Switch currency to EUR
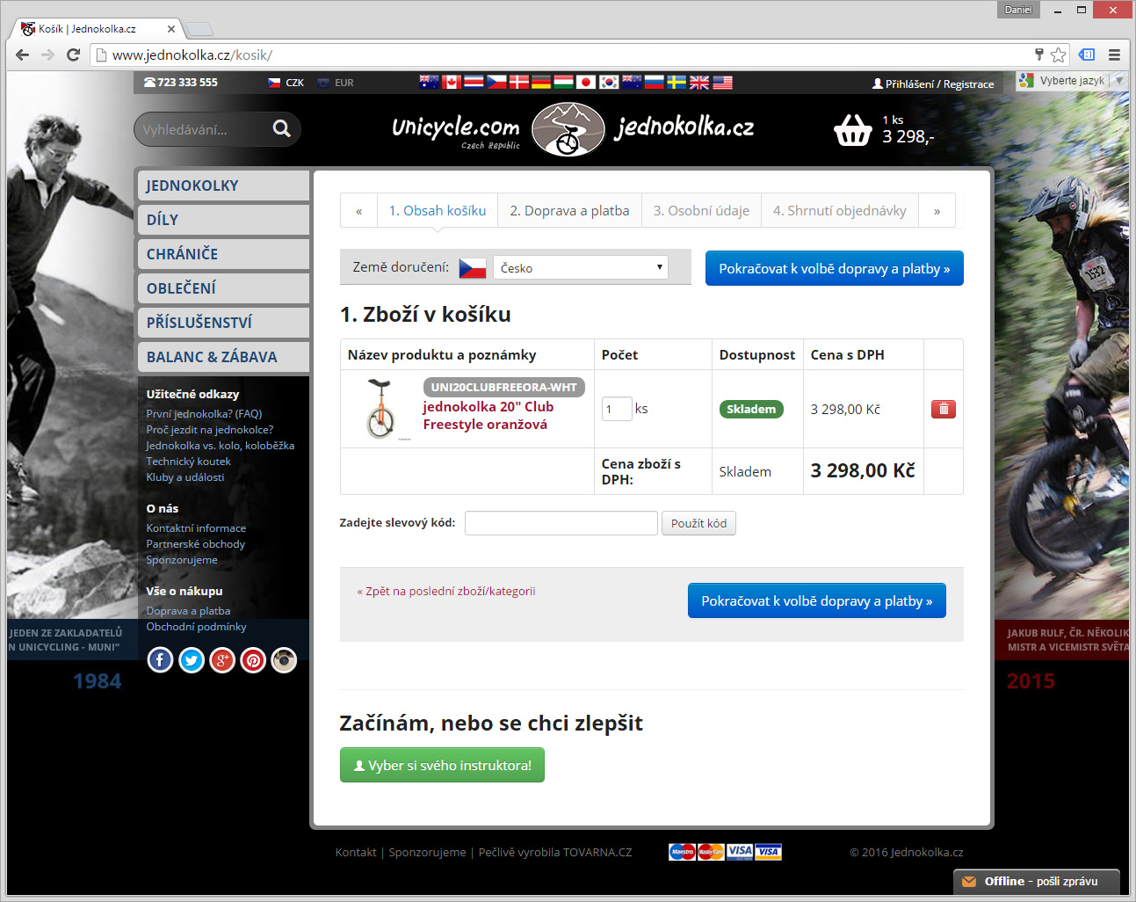The image size is (1136, 902). coord(336,83)
